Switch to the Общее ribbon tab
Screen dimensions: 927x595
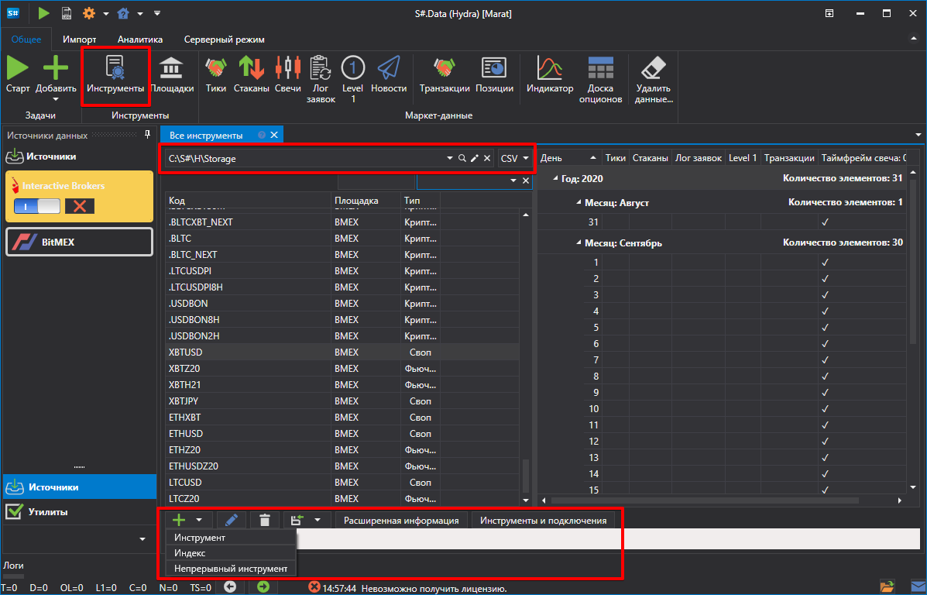26,40
